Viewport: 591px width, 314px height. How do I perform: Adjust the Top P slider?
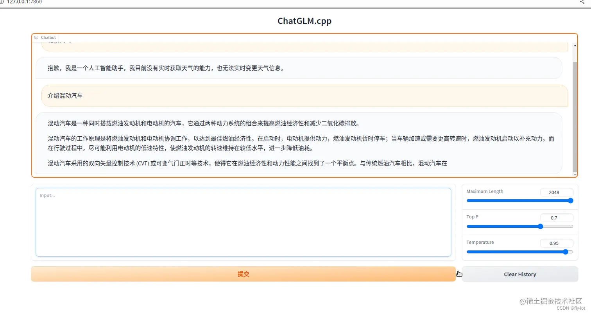point(519,226)
